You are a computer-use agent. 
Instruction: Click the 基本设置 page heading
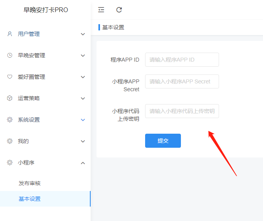[113, 27]
